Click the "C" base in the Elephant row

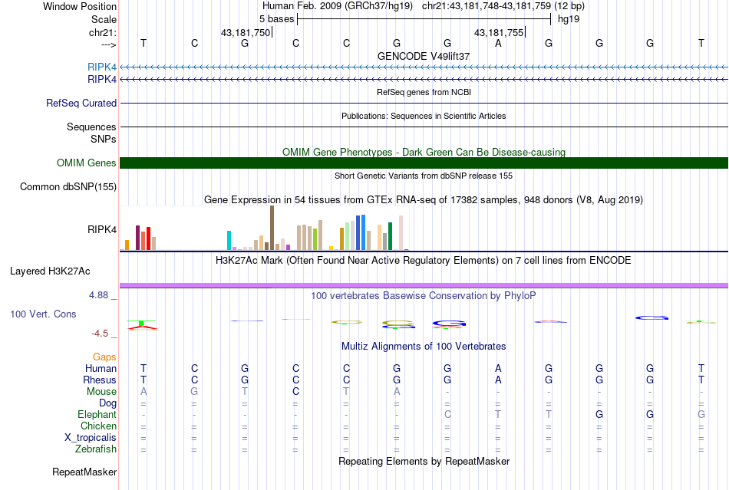point(447,414)
